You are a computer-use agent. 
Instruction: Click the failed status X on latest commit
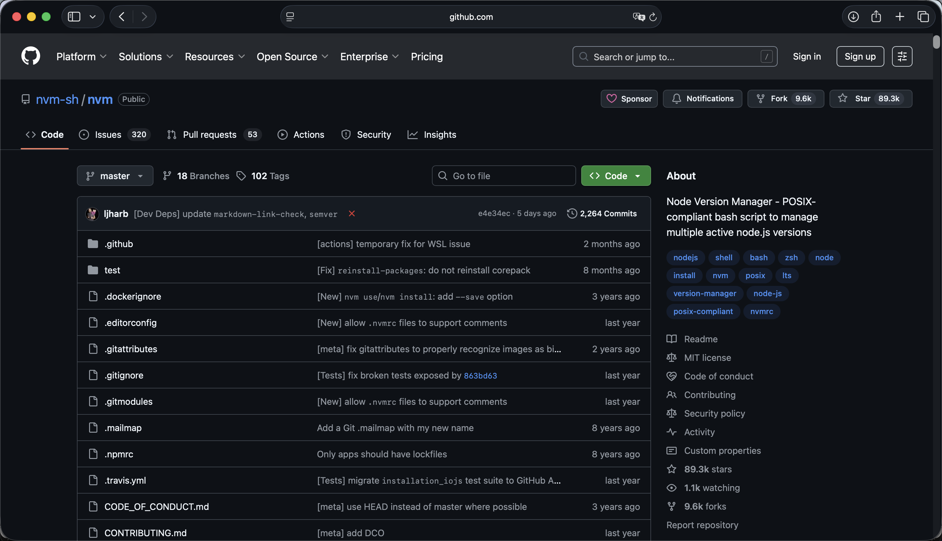point(351,214)
